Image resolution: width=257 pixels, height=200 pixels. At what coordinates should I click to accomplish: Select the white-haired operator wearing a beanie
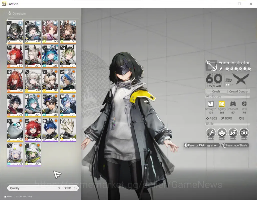click(15, 154)
